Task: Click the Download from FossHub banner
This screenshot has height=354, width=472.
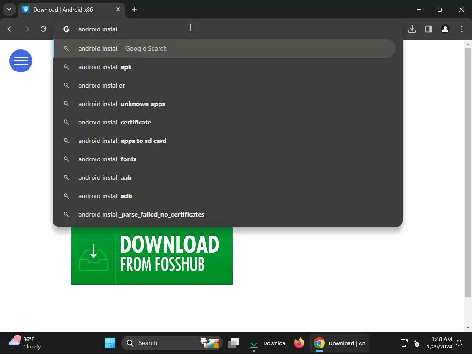Action: (152, 256)
